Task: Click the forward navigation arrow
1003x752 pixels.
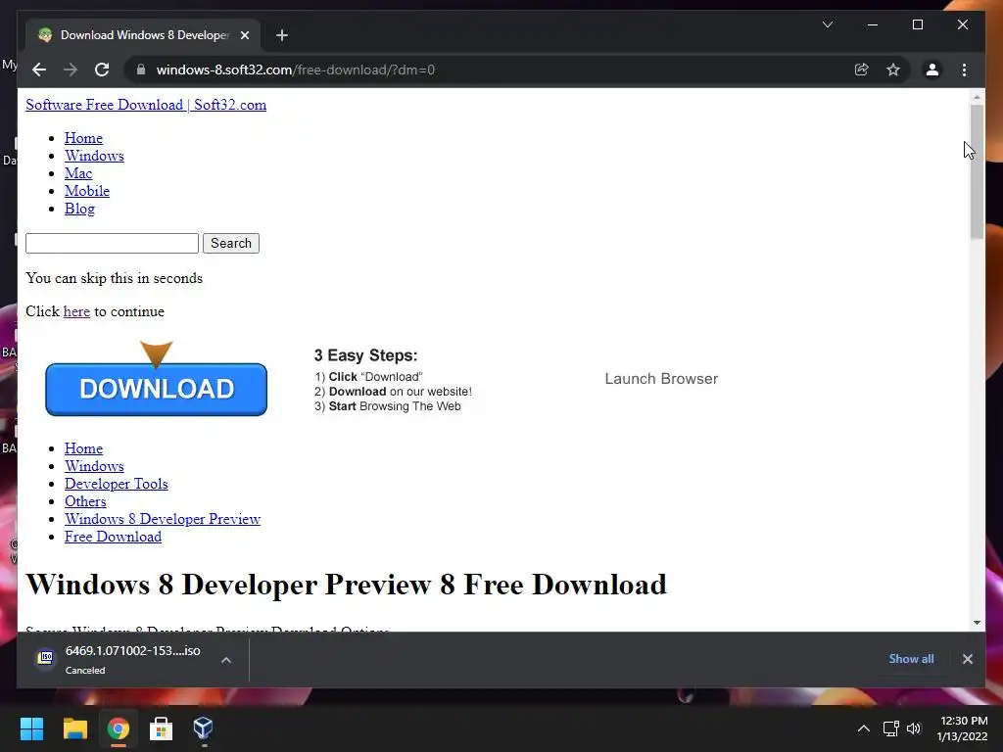Action: click(x=71, y=70)
